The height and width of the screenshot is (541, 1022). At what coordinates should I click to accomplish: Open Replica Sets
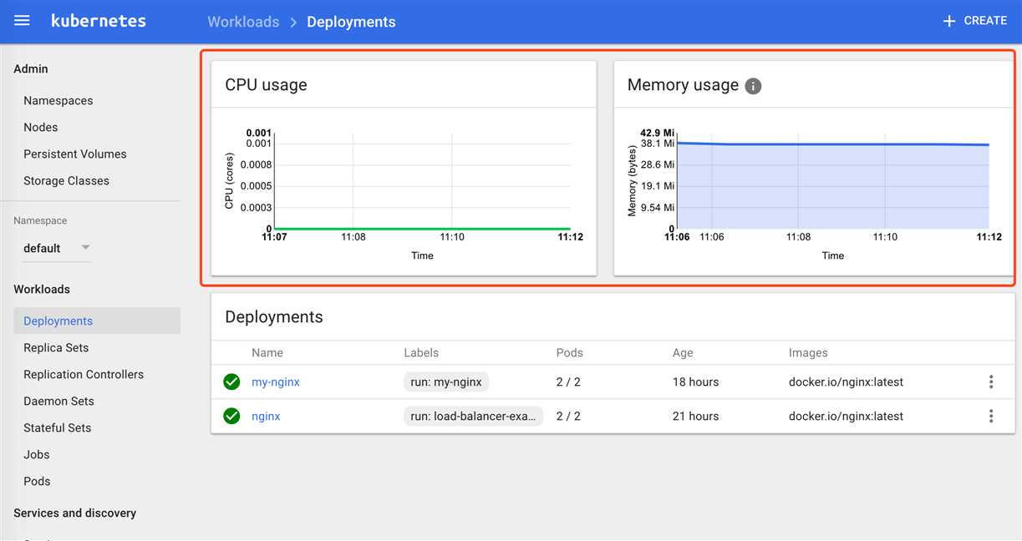coord(56,347)
